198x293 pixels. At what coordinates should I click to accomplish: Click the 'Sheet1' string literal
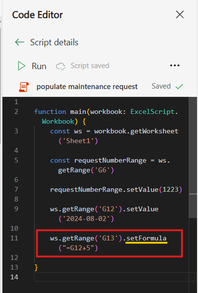78,141
